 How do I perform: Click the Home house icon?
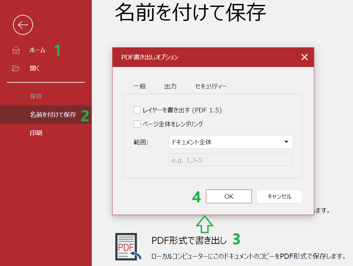(x=16, y=50)
